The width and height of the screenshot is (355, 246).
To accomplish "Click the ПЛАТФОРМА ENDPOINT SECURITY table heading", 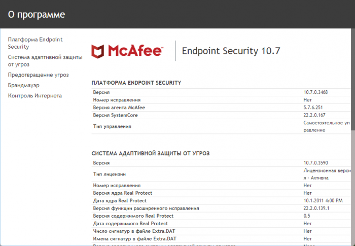I will [x=136, y=83].
